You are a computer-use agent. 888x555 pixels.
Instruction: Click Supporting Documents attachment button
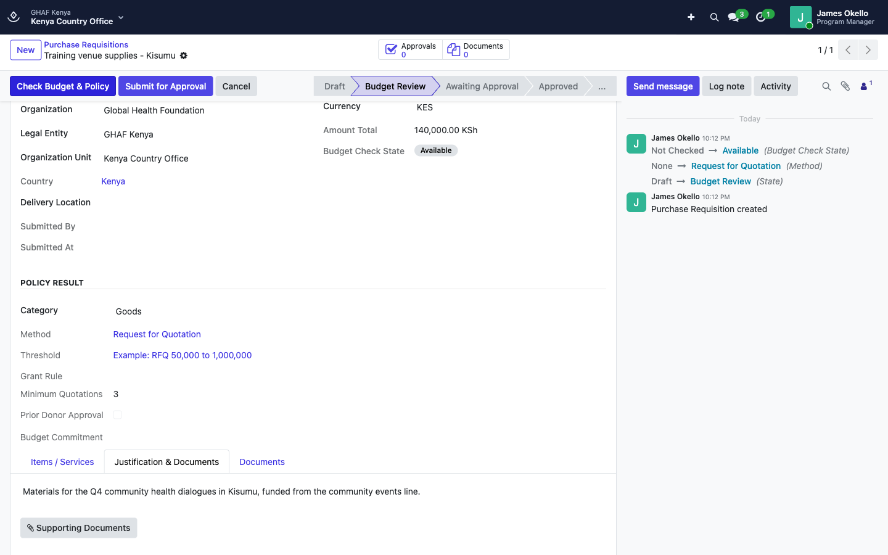tap(79, 528)
